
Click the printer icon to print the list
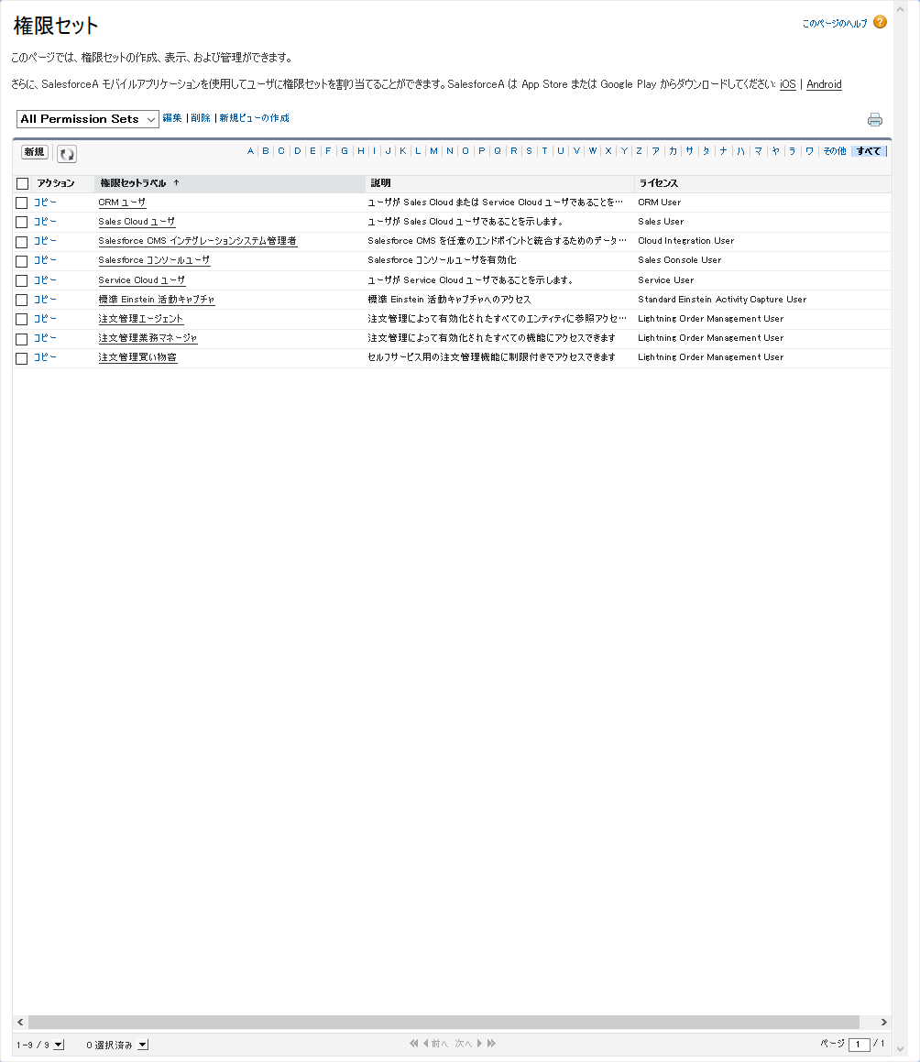click(875, 119)
